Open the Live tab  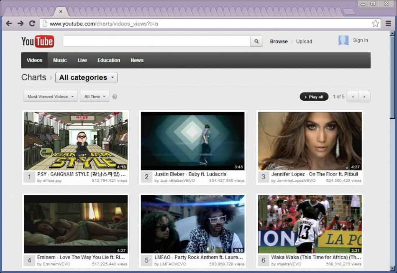point(82,60)
